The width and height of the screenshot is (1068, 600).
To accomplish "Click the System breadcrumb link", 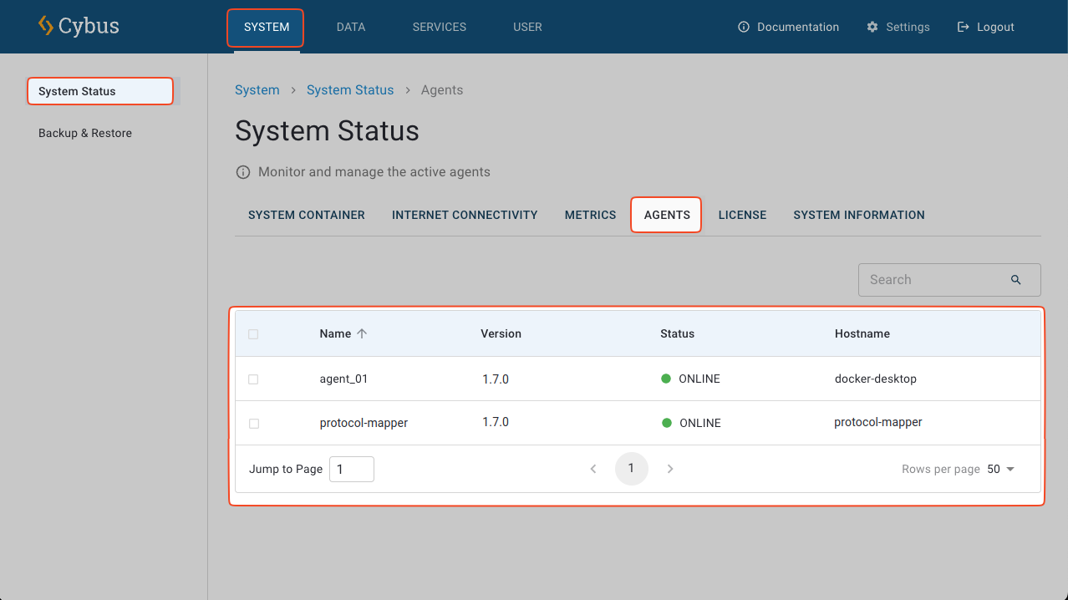I will [x=257, y=90].
